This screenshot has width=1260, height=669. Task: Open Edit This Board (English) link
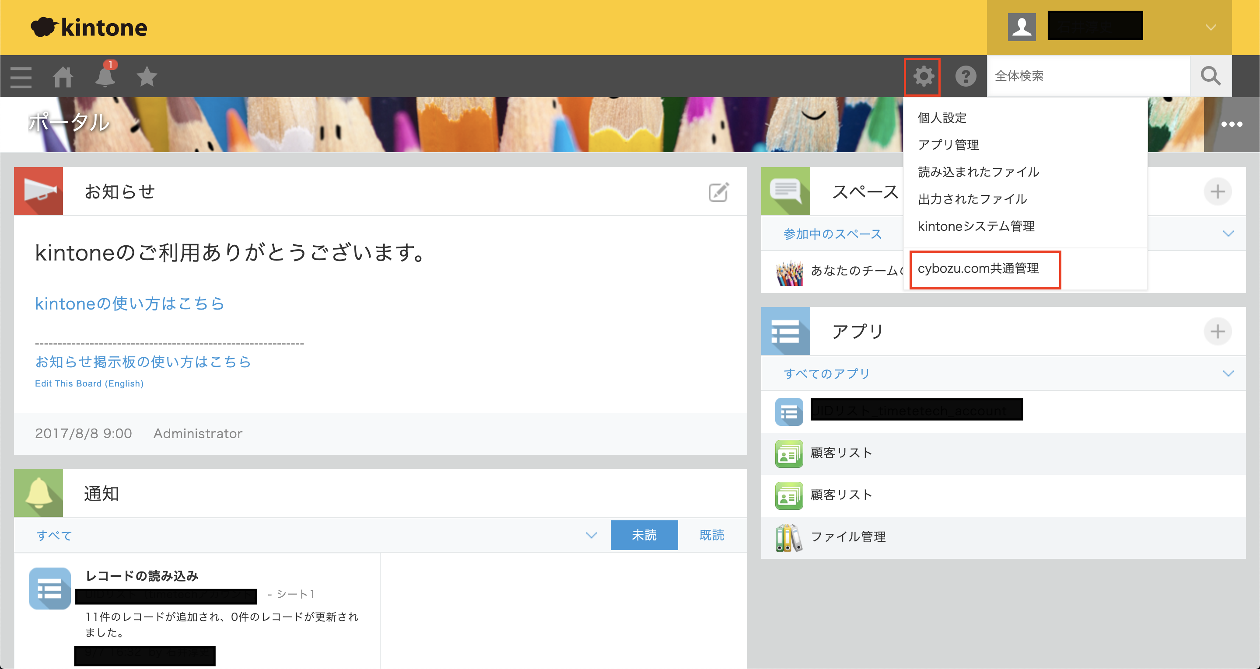[89, 384]
